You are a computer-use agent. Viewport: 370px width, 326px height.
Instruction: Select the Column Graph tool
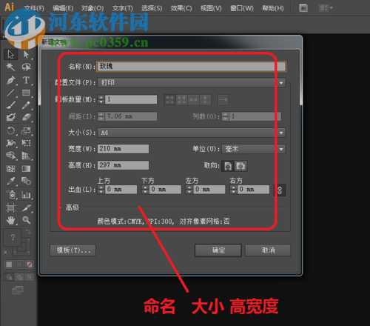[26, 195]
